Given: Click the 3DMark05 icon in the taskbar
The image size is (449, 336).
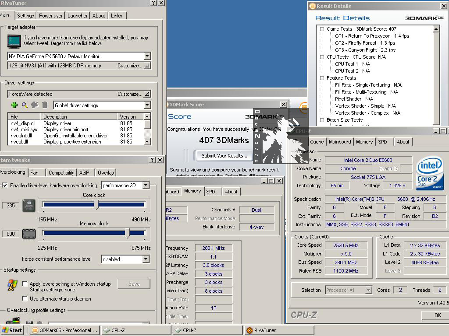Looking at the screenshot, I should pos(35,330).
